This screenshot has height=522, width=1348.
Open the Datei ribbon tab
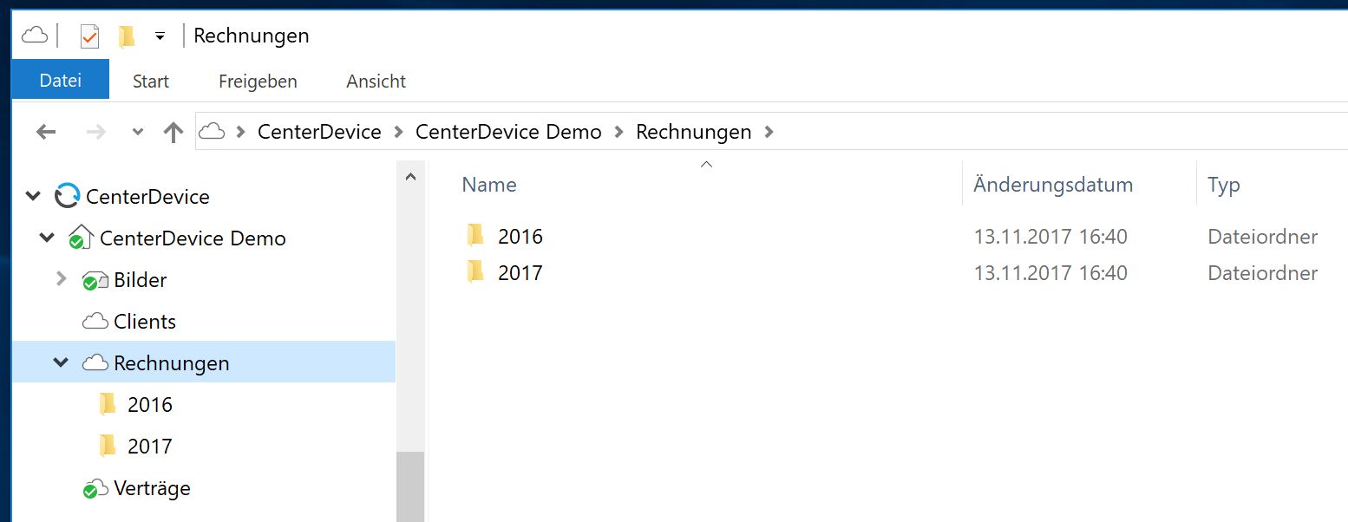61,81
